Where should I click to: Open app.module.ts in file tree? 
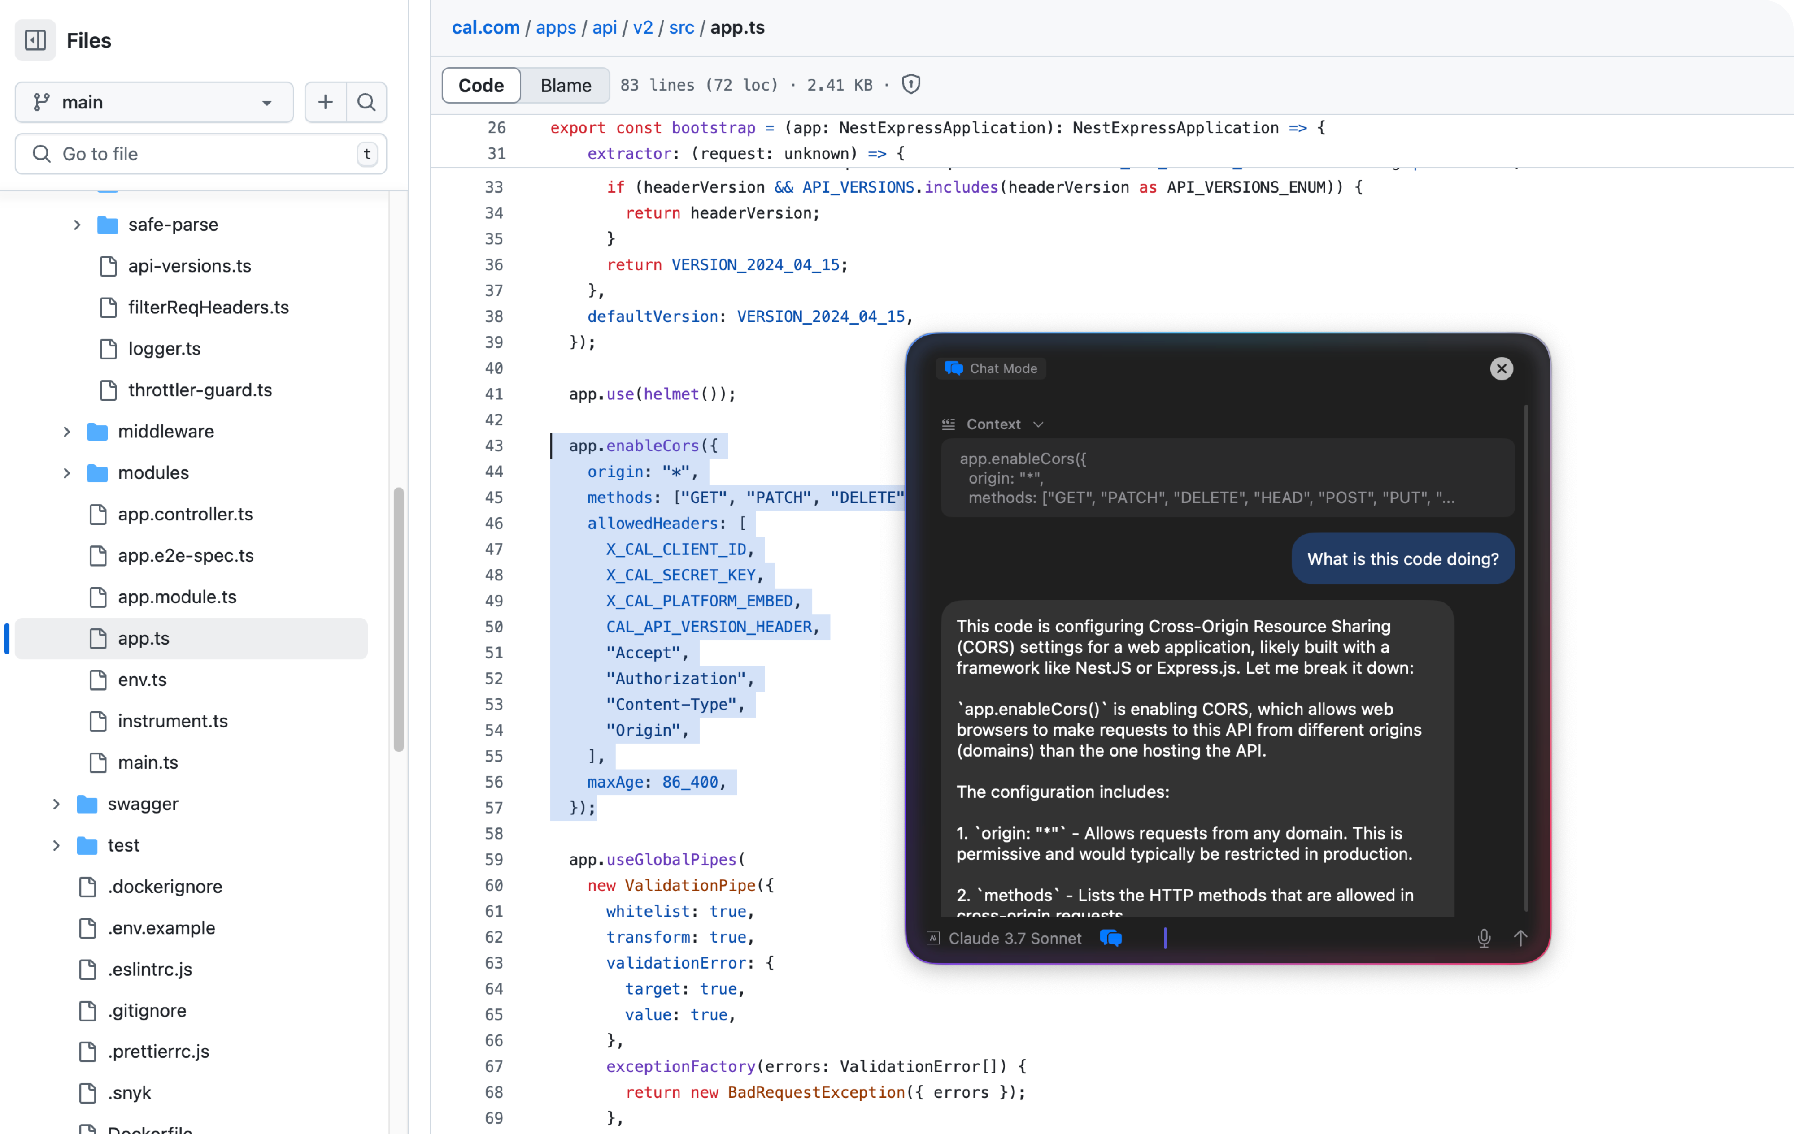click(177, 597)
